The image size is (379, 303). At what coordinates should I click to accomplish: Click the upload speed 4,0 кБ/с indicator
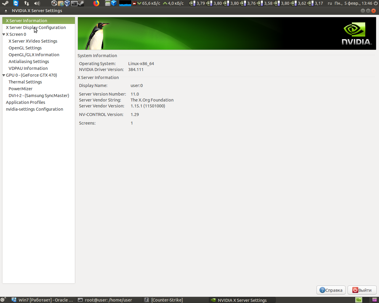pyautogui.click(x=174, y=3)
